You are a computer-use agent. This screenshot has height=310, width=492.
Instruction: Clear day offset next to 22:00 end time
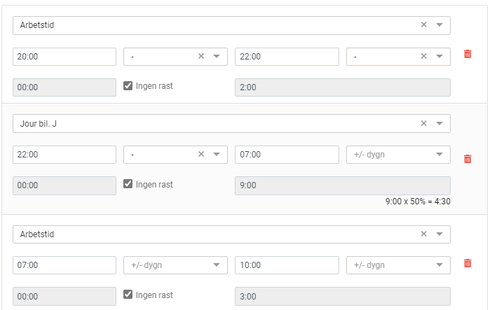pos(423,57)
